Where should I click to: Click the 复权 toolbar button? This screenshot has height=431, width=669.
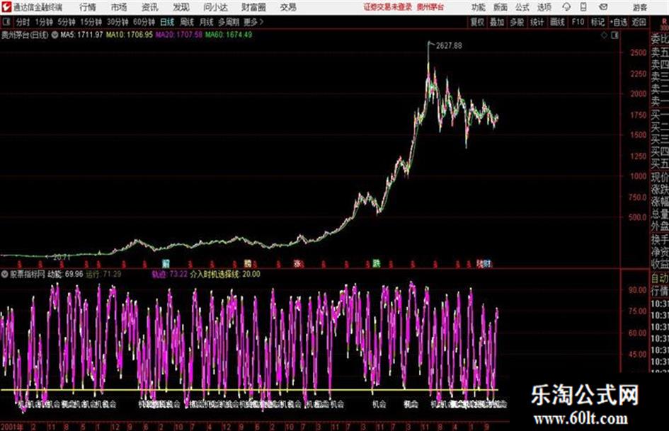[x=477, y=22]
